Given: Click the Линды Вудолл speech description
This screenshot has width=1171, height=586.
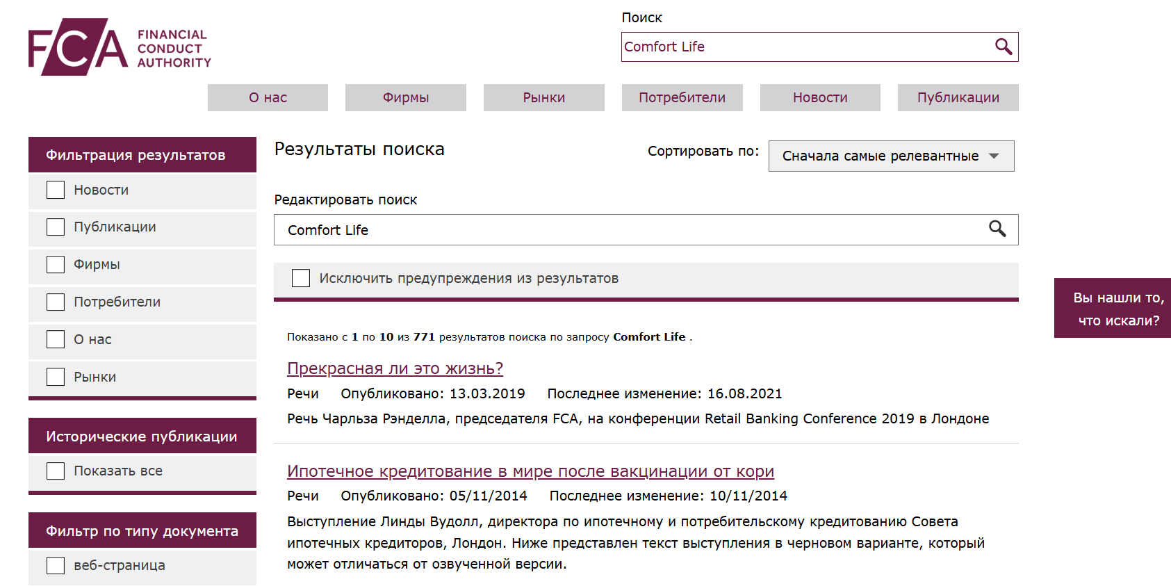Looking at the screenshot, I should [636, 543].
